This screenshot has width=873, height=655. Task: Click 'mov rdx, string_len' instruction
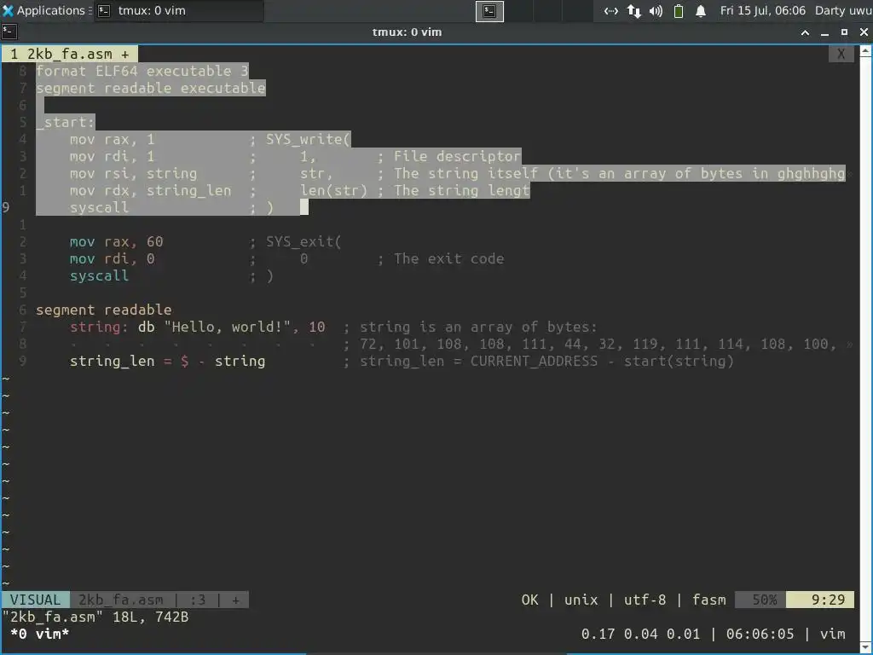150,190
